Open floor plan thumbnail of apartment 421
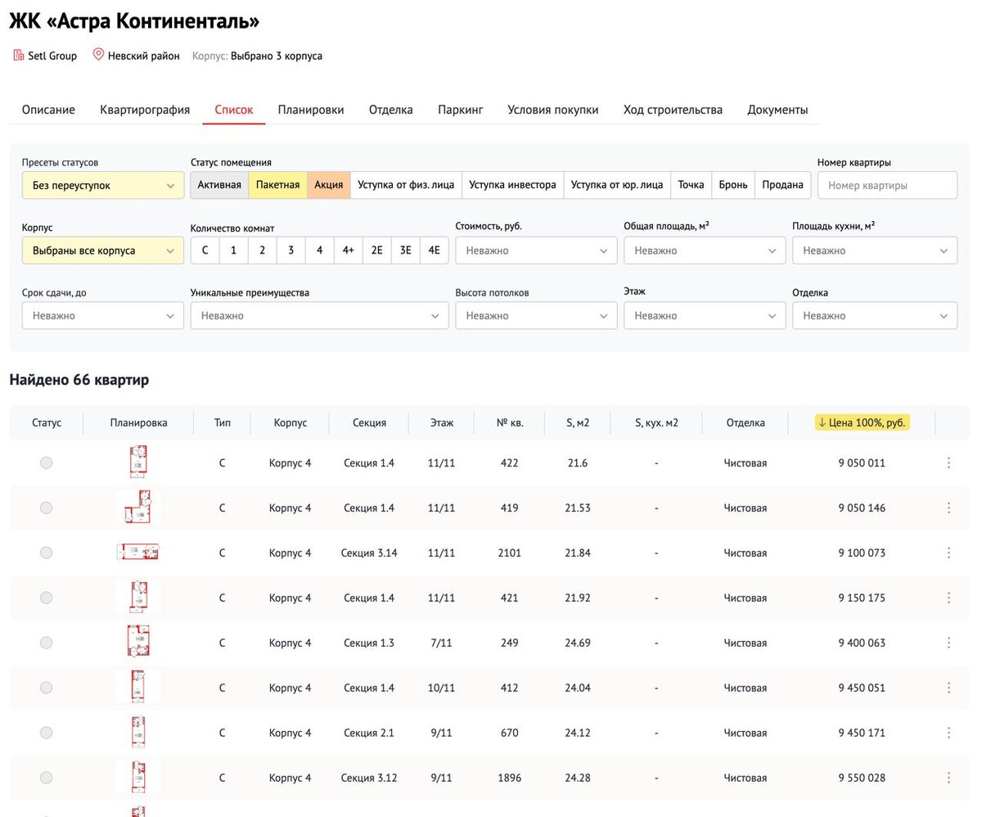Image resolution: width=982 pixels, height=817 pixels. [138, 597]
